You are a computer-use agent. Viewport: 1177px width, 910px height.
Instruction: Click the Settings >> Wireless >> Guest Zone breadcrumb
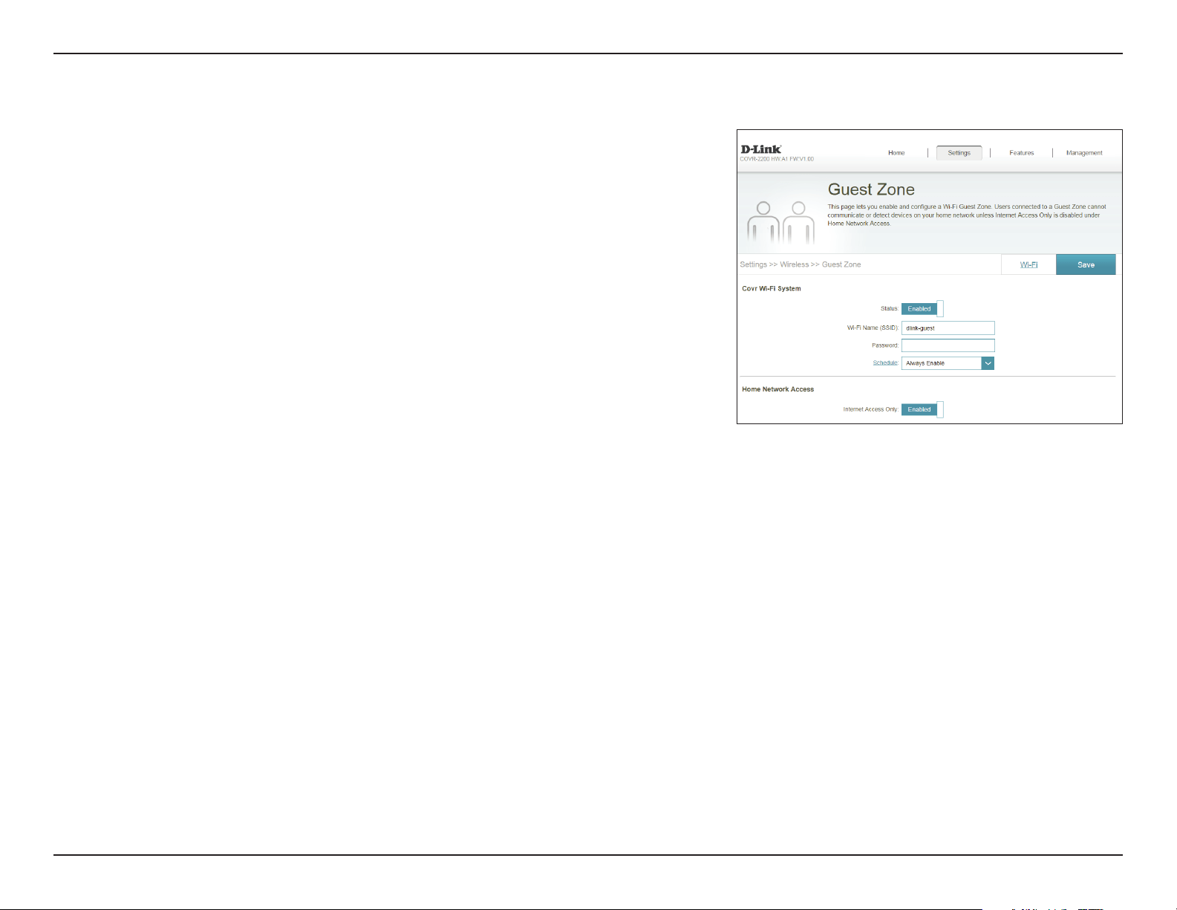coord(801,264)
